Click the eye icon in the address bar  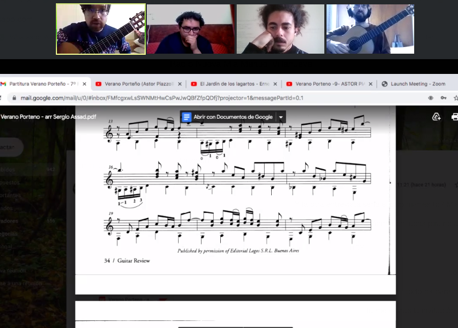(431, 98)
